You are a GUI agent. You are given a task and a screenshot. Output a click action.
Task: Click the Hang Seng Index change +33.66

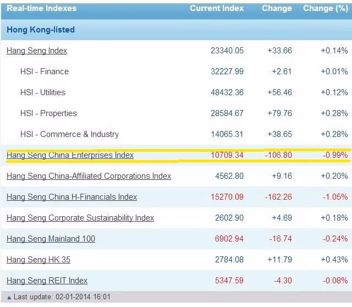[x=279, y=51]
